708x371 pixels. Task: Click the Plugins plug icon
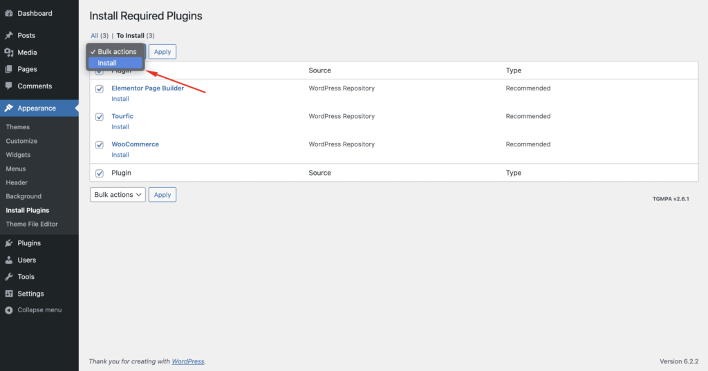(x=9, y=242)
